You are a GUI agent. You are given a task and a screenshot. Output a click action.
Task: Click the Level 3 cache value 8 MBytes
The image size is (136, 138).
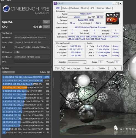pos(103,55)
